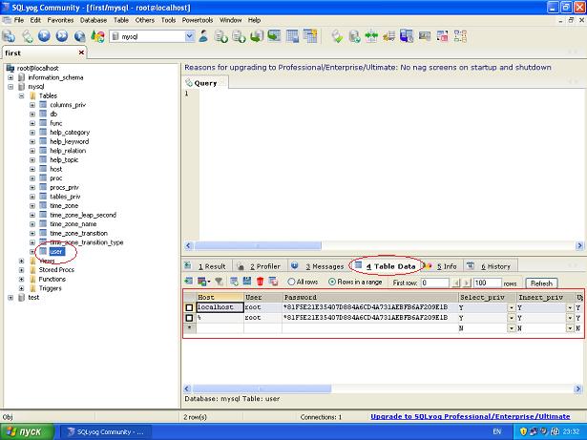Expand the test database node
587x440 pixels.
(10, 298)
